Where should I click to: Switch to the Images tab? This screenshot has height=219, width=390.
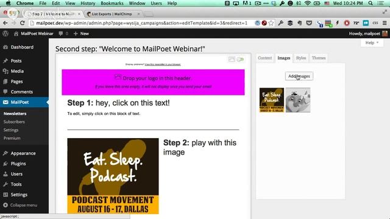pyautogui.click(x=284, y=58)
